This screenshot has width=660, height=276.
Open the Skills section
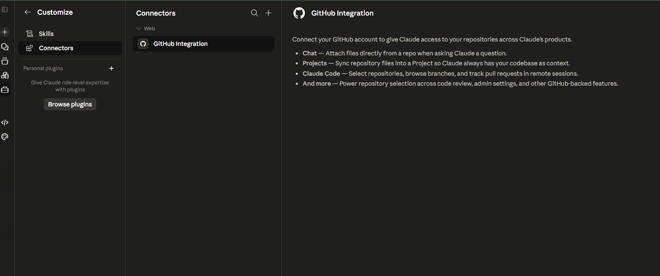tap(70, 34)
